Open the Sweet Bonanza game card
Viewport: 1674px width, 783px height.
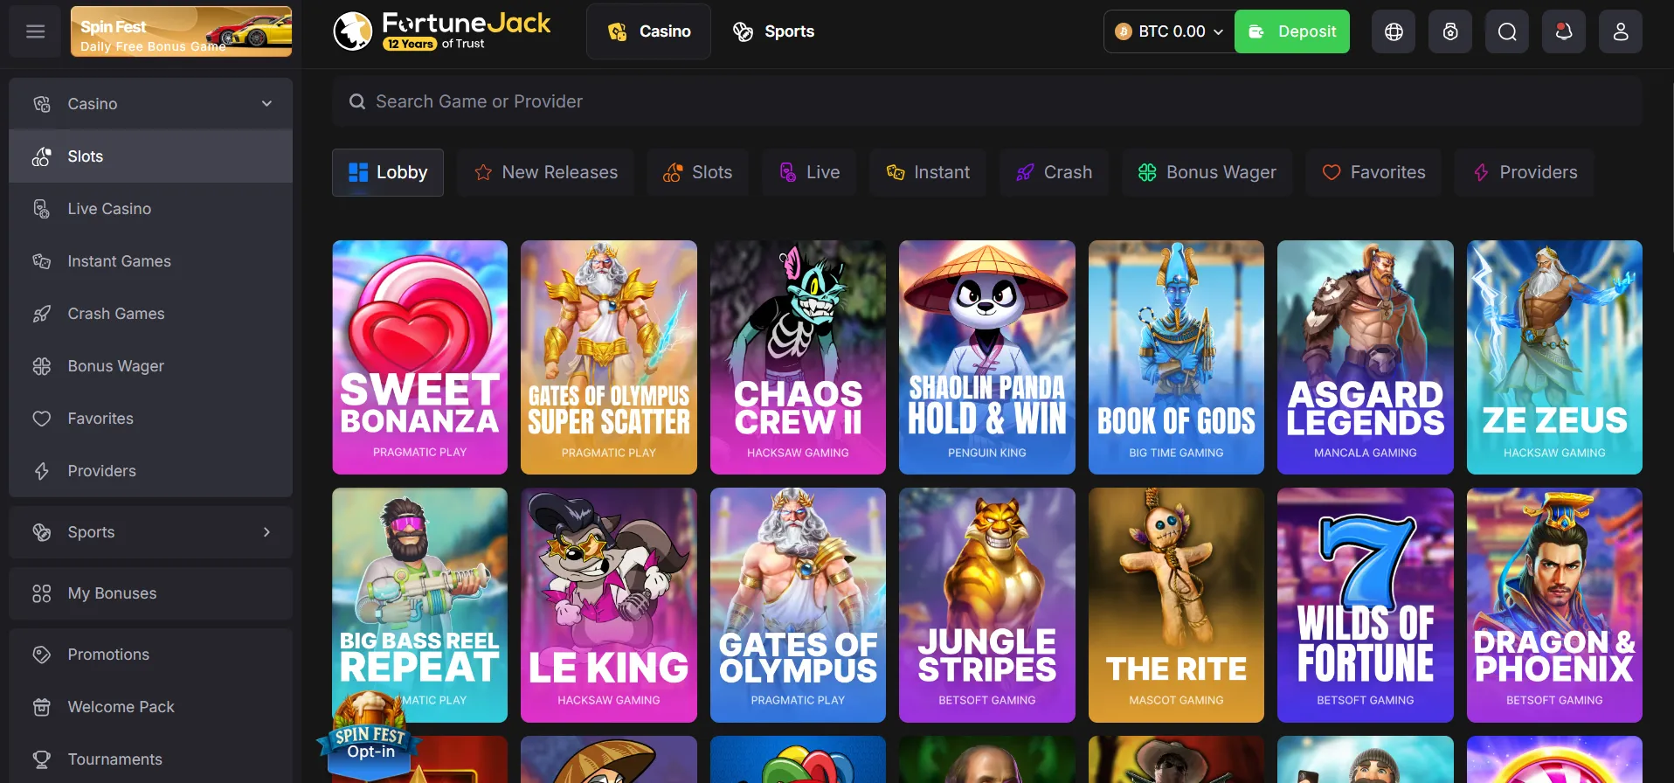(420, 357)
